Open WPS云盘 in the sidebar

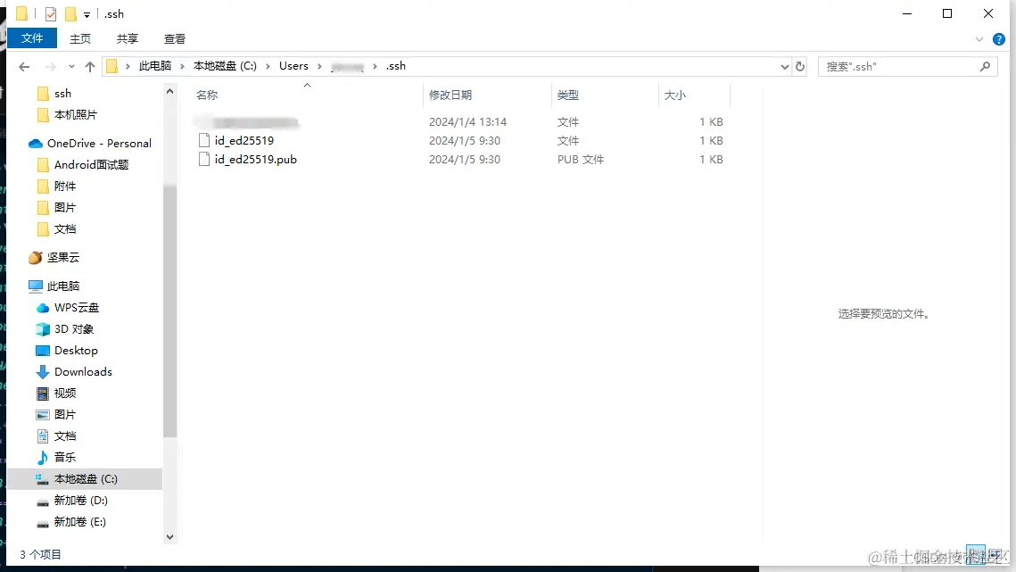click(x=77, y=307)
